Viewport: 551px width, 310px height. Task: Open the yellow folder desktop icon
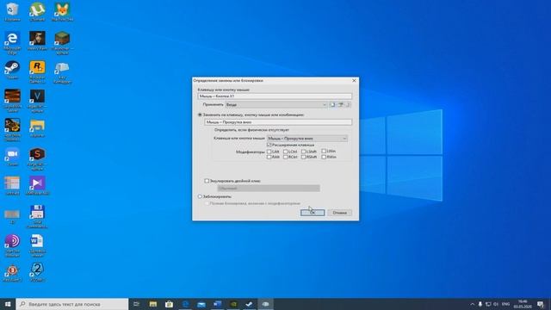(37, 128)
